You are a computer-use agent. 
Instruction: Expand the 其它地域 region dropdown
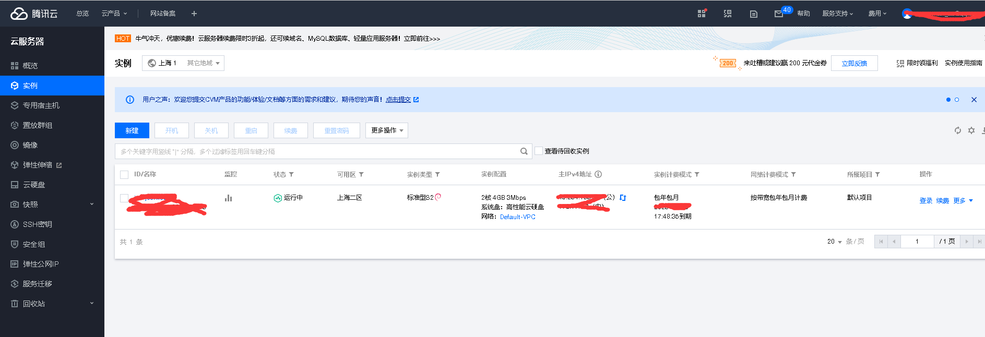[x=203, y=63]
